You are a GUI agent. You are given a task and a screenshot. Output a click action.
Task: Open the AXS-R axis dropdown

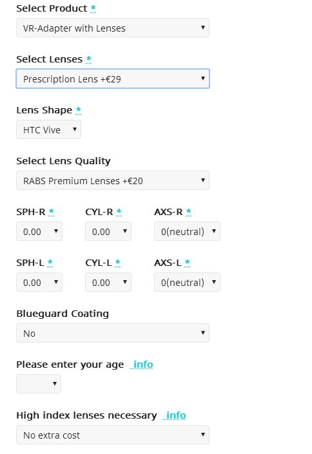[x=187, y=231]
